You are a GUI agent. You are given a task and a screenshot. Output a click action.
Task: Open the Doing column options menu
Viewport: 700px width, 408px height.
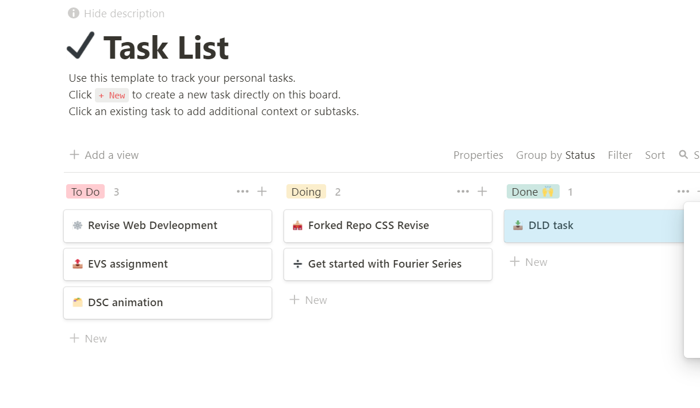(463, 191)
